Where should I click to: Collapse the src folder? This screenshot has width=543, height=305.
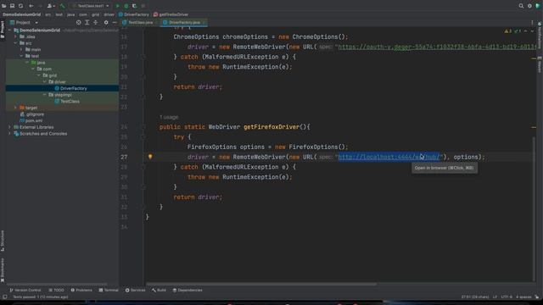tap(15, 43)
